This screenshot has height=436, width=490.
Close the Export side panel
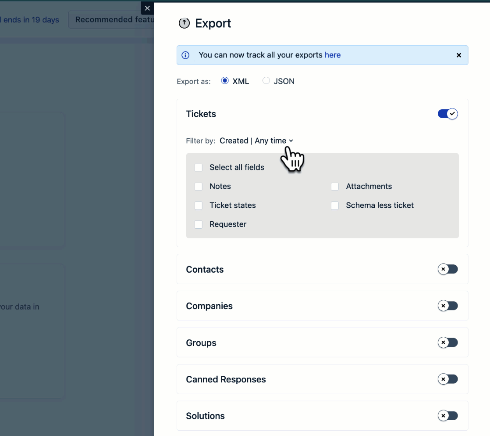click(x=147, y=8)
